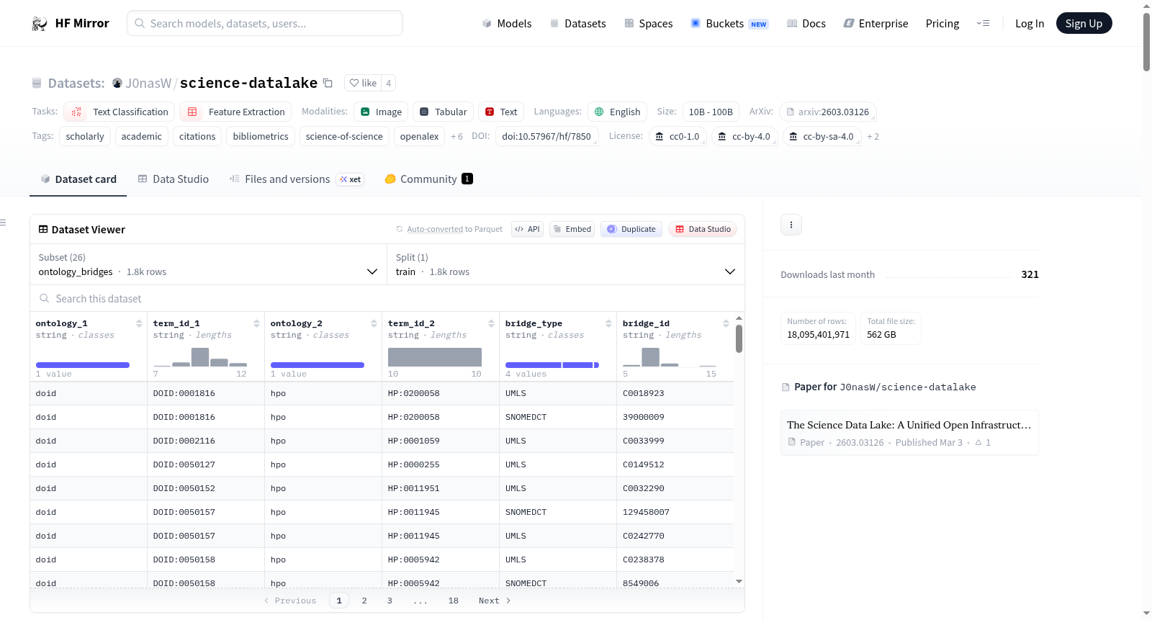Sort the bridge_type column

[x=608, y=323]
